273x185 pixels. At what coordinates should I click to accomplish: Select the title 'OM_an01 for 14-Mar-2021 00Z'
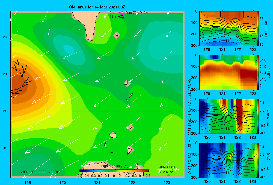pyautogui.click(x=97, y=7)
